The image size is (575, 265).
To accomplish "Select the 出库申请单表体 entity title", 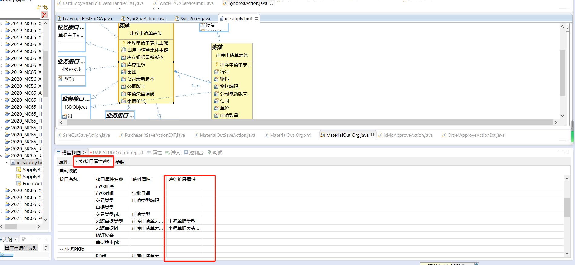I will (x=232, y=55).
